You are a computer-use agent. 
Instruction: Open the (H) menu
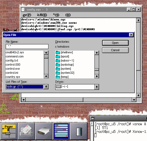[68, 15]
